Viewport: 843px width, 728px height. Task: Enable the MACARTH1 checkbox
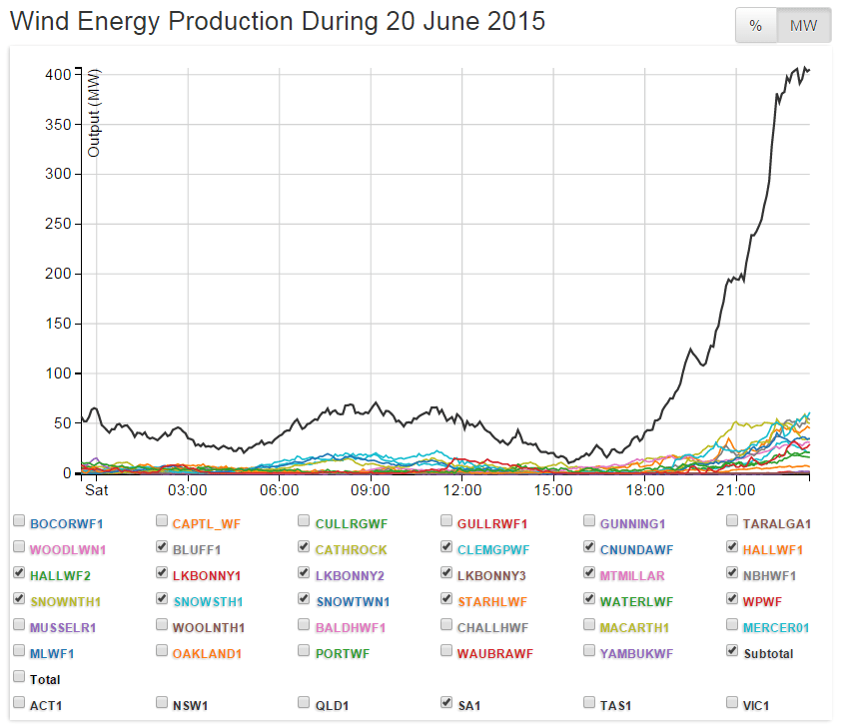590,625
